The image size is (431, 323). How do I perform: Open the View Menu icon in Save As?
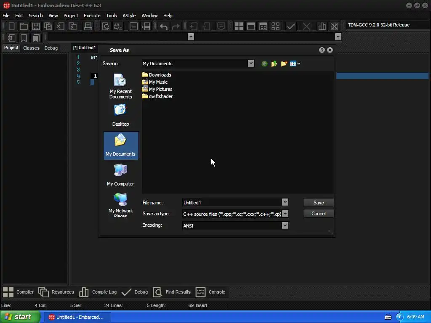[x=295, y=64]
